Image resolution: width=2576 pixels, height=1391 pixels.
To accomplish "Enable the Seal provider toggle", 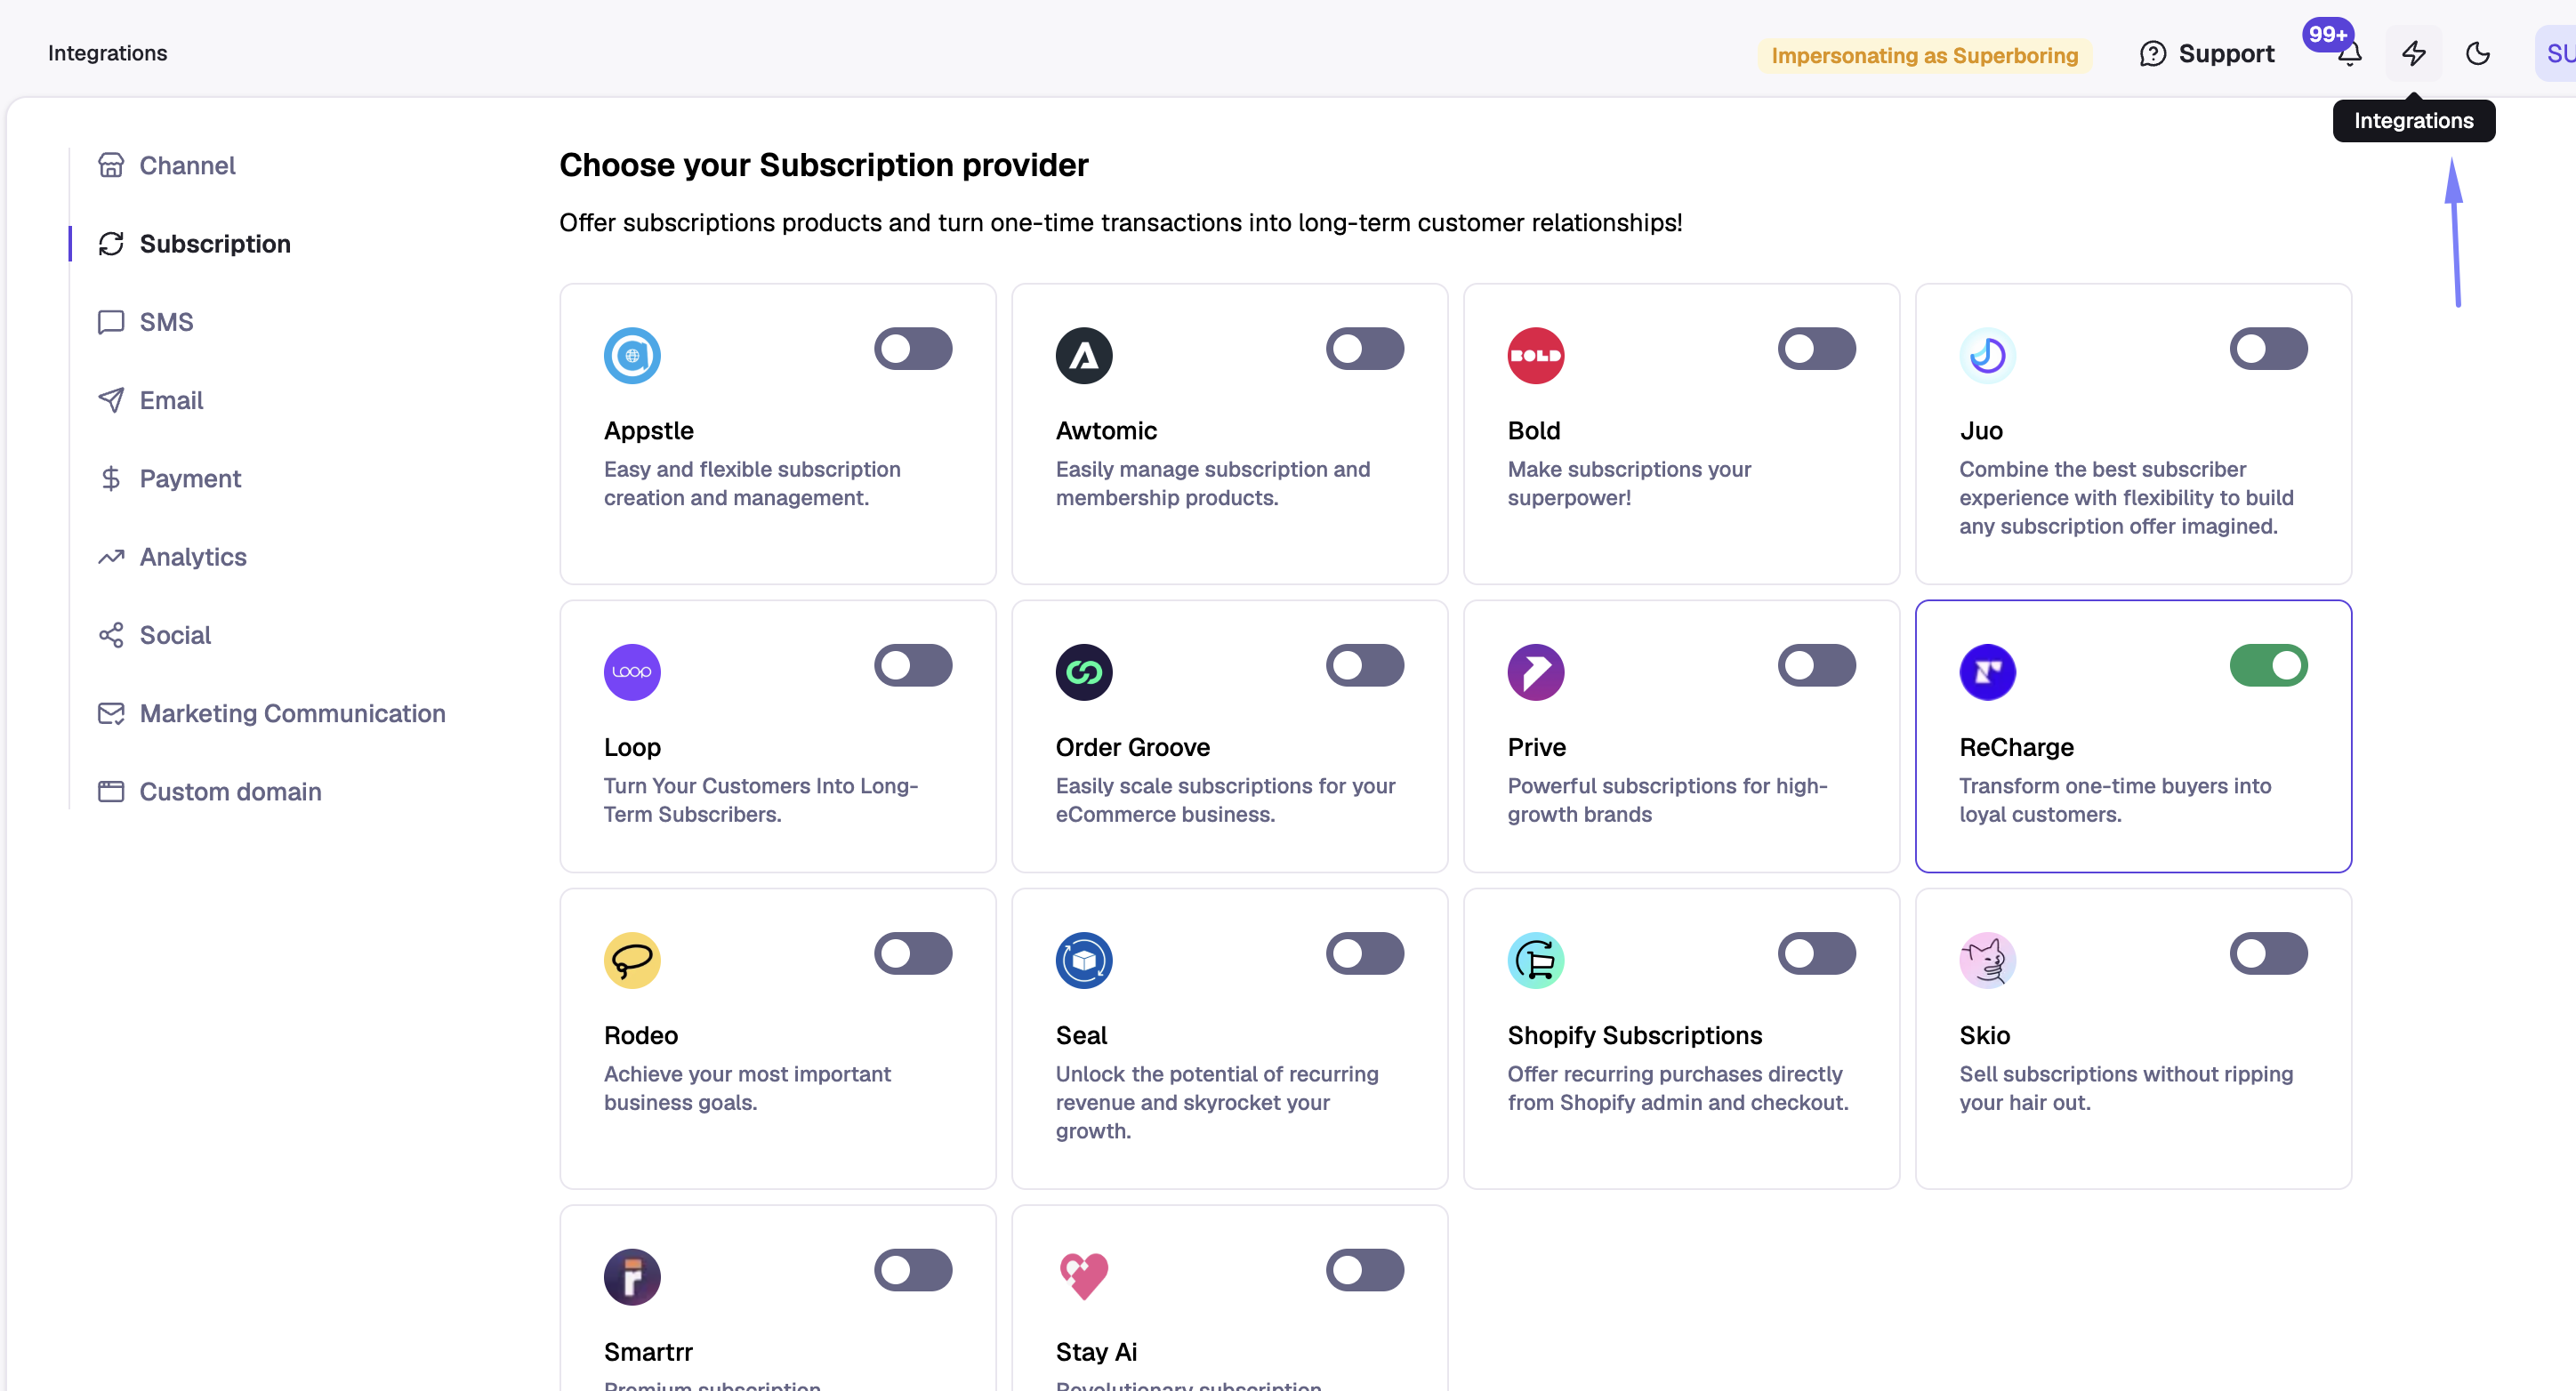I will pos(1365,953).
